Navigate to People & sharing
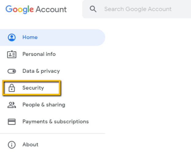This screenshot has height=154, width=191. (44, 105)
